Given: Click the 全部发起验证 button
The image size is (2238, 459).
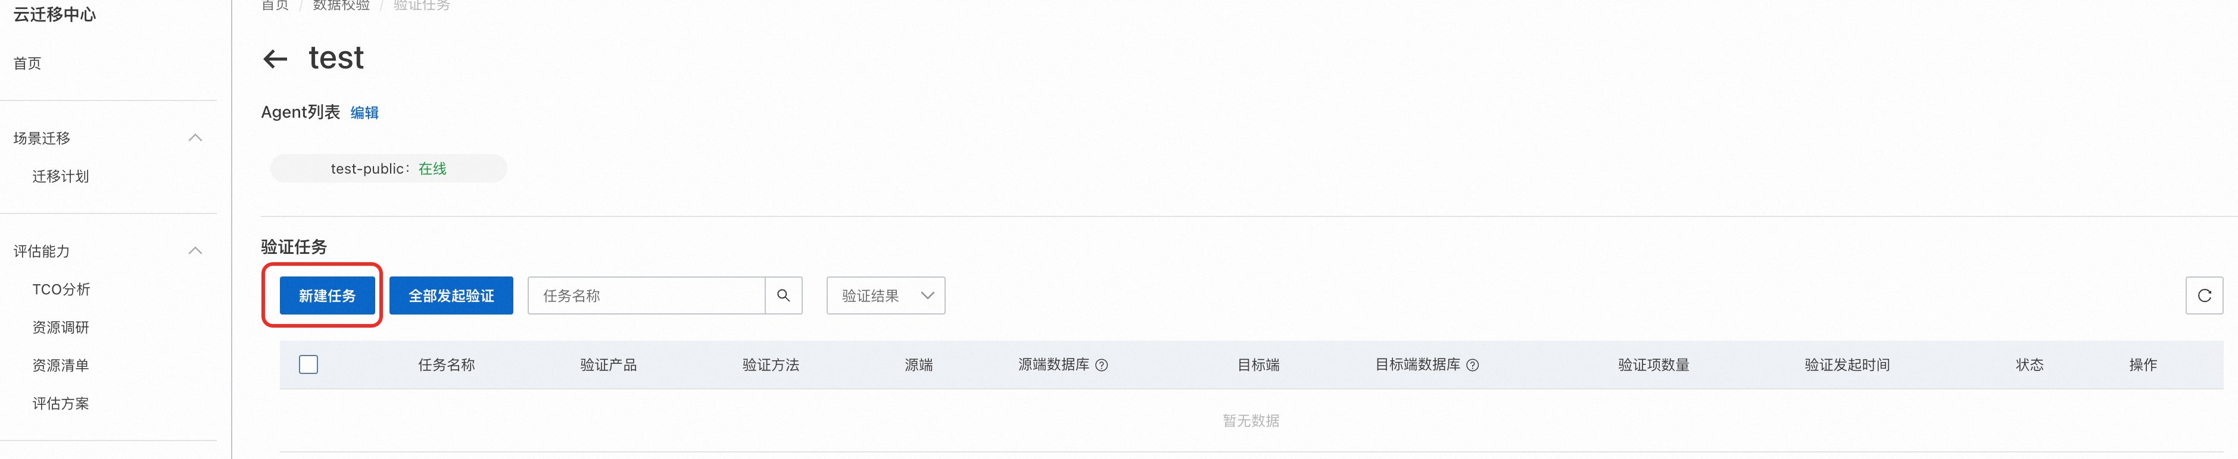Looking at the screenshot, I should [x=451, y=296].
